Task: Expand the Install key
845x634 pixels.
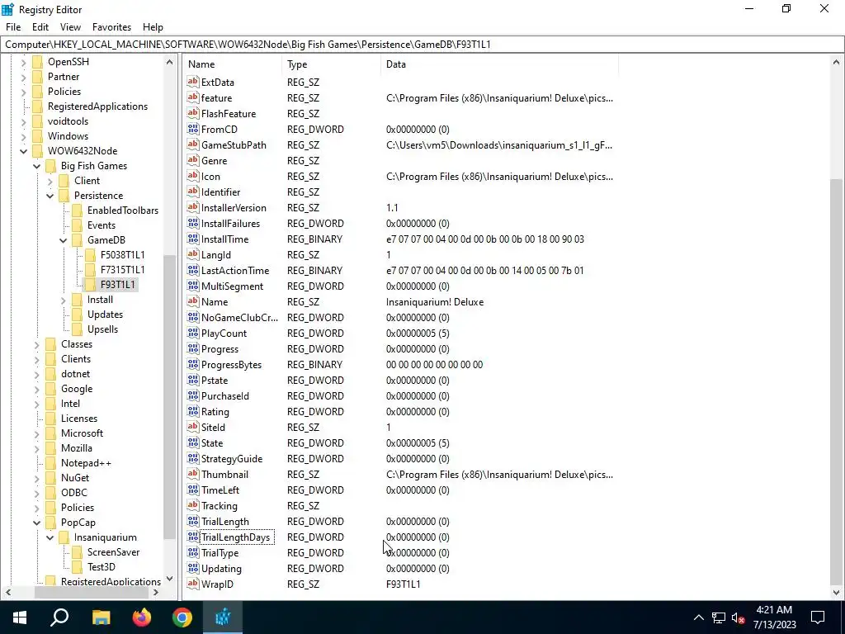Action: (63, 300)
